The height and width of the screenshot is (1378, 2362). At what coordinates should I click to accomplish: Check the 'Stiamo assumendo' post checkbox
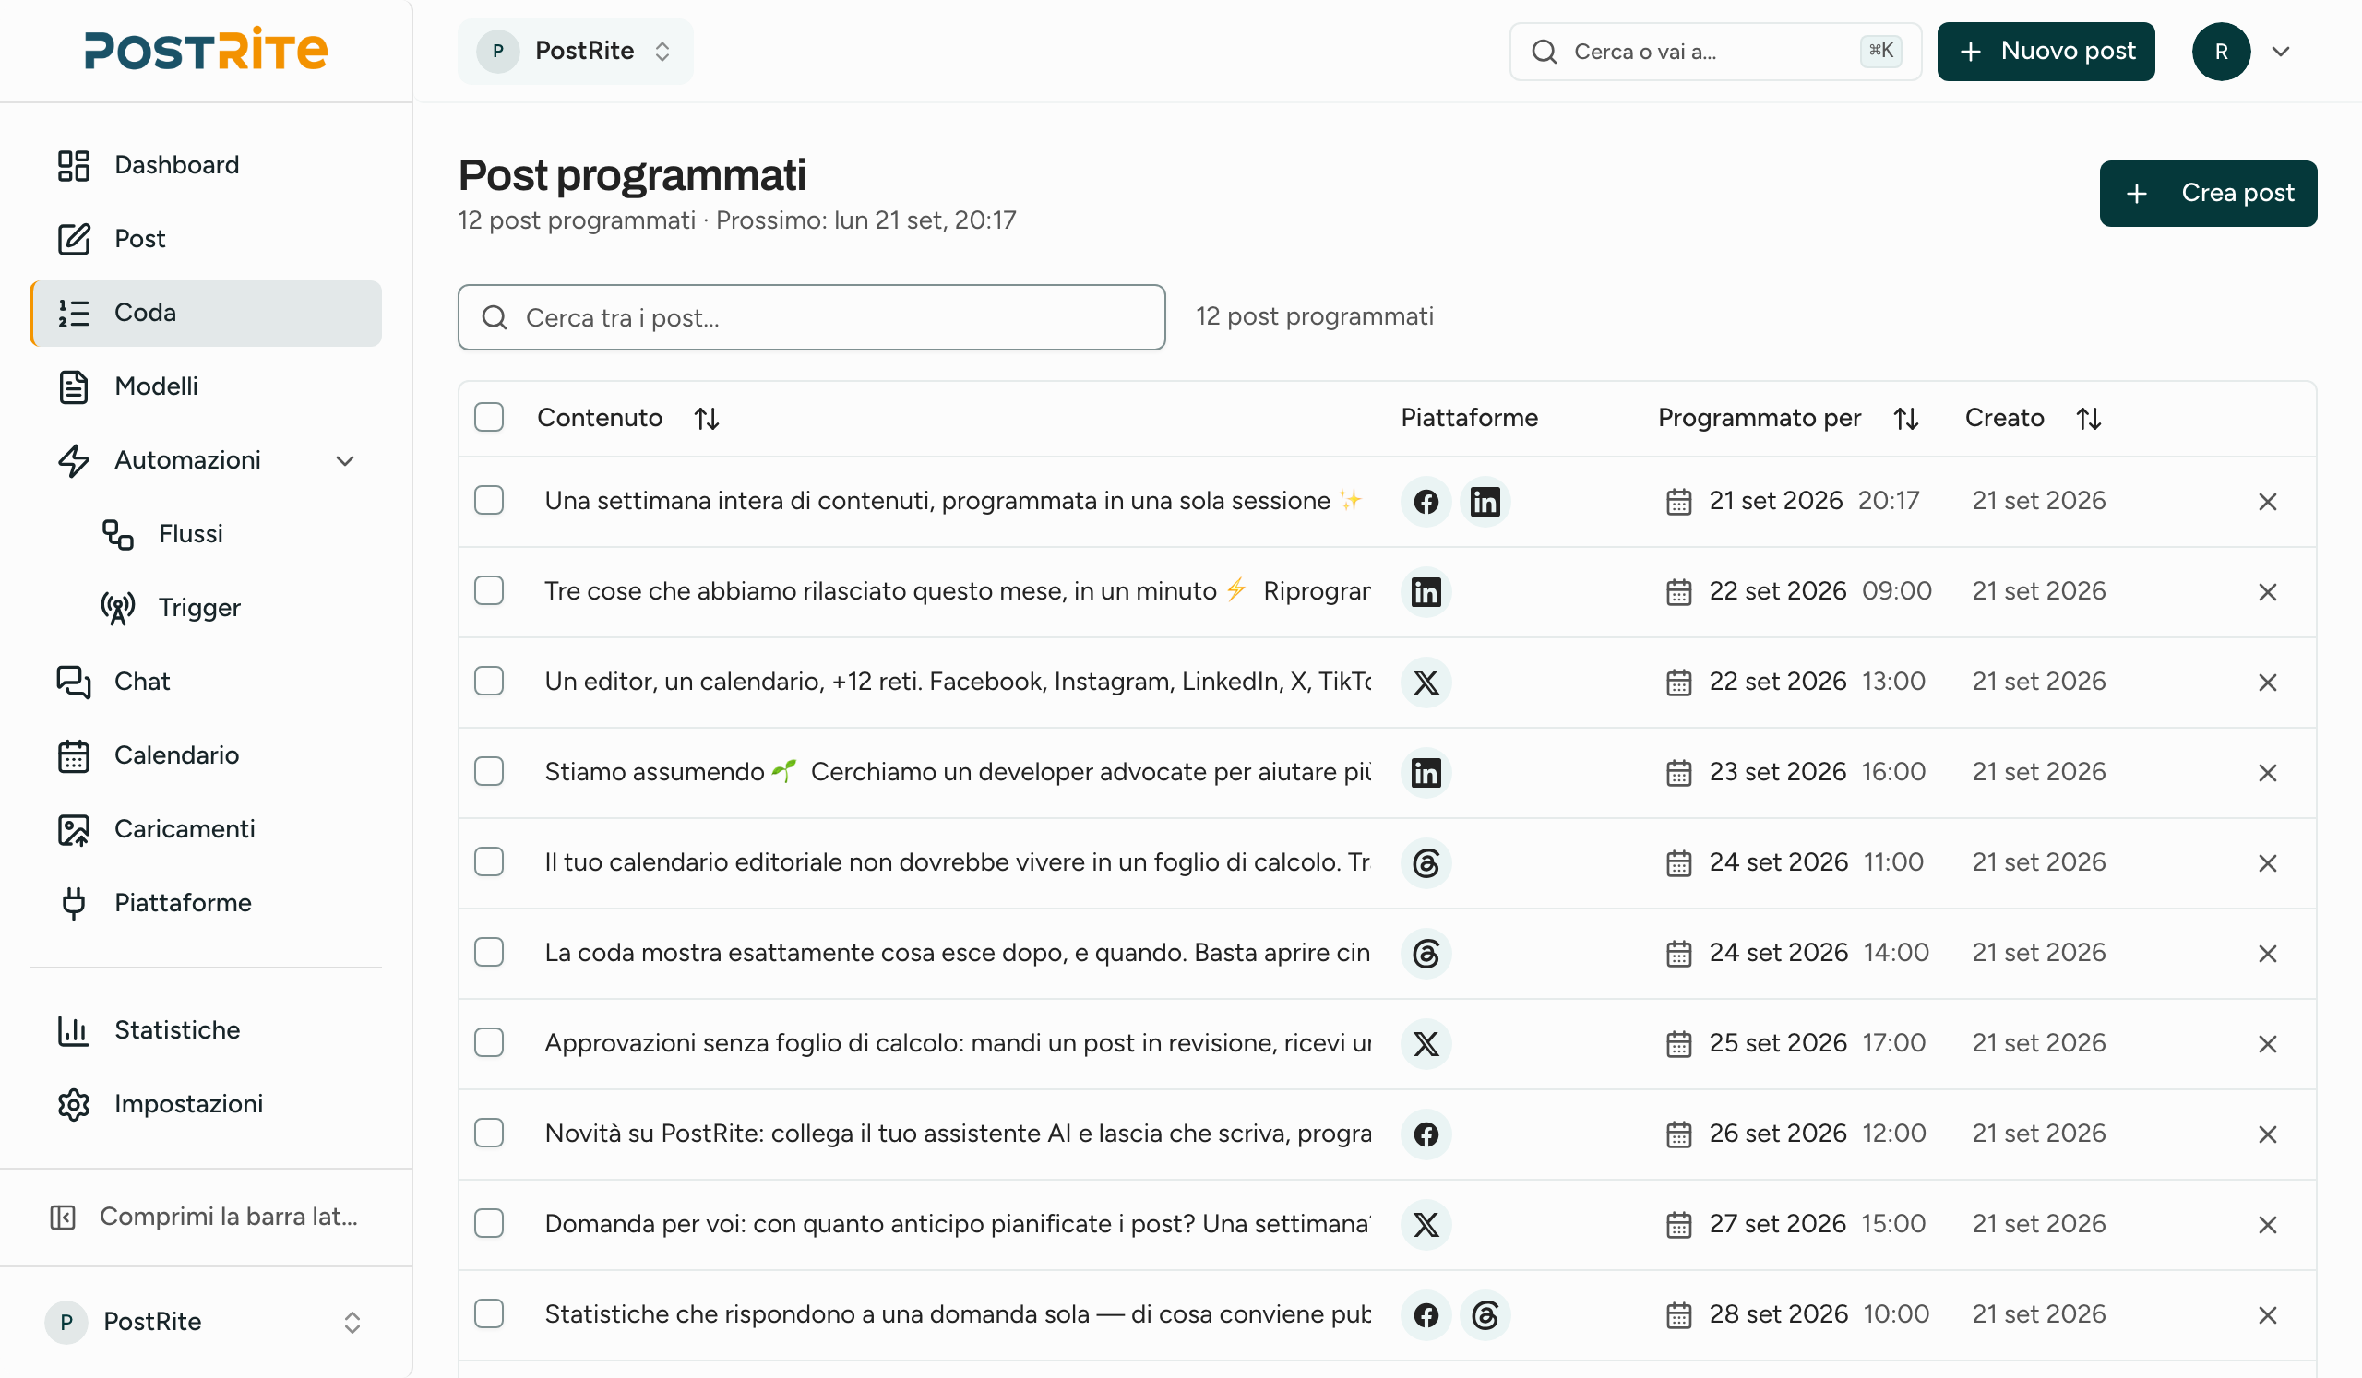tap(488, 772)
